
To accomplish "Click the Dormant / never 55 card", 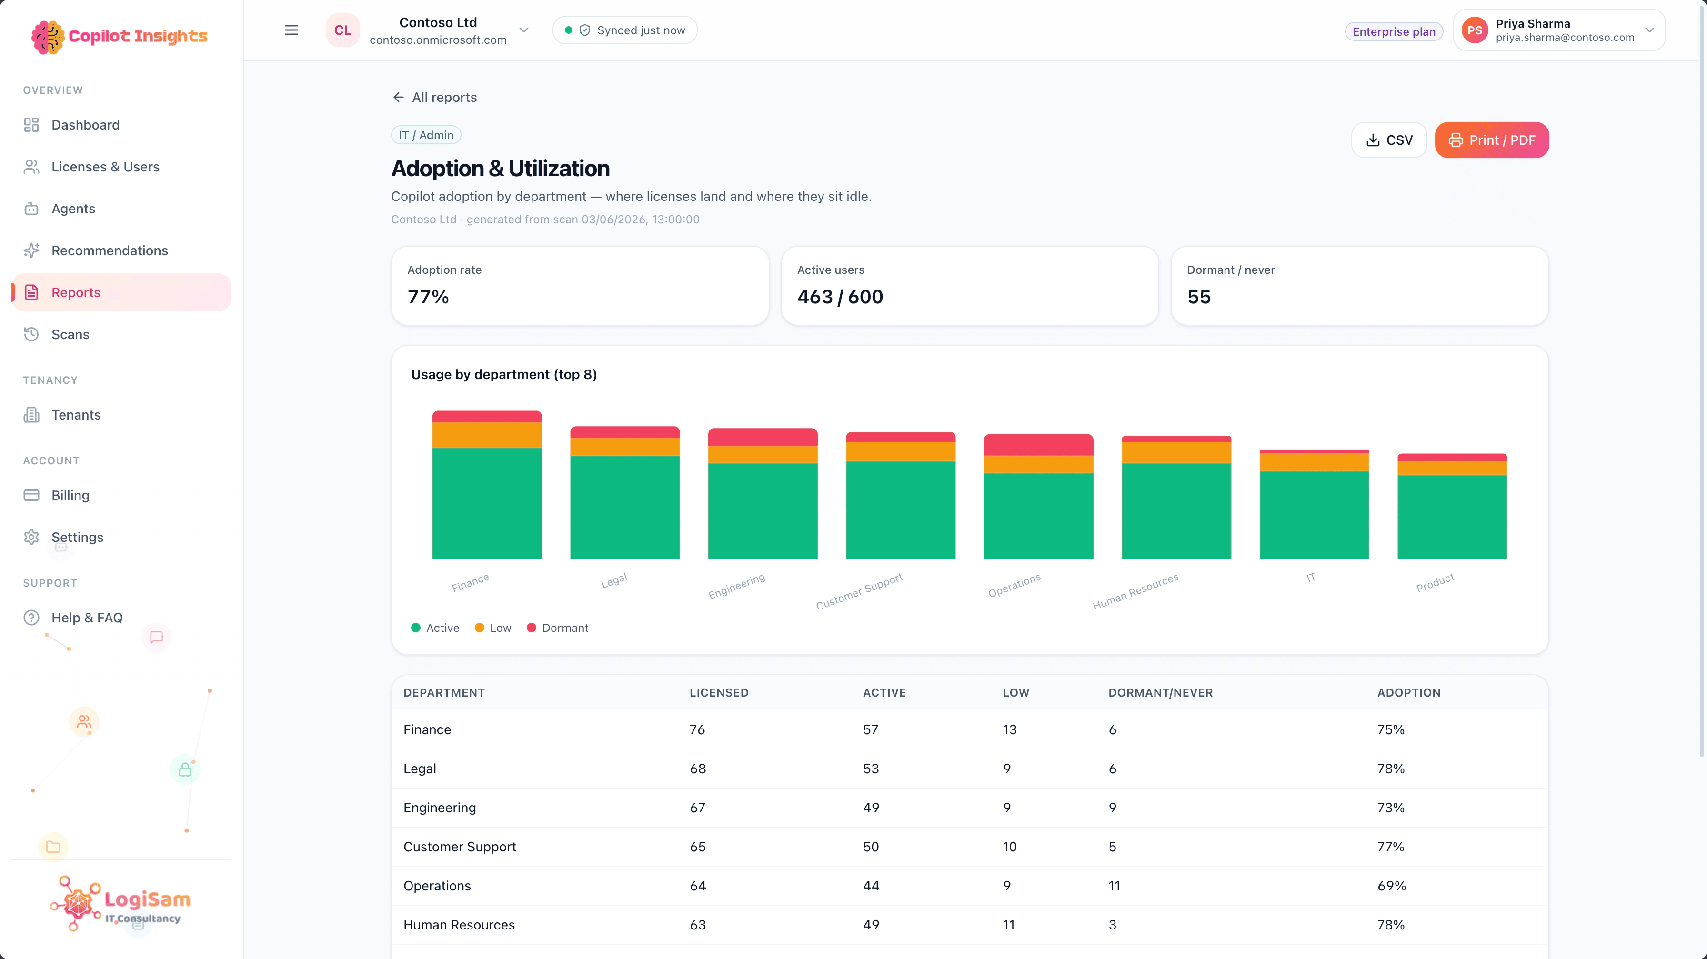I will [1359, 285].
